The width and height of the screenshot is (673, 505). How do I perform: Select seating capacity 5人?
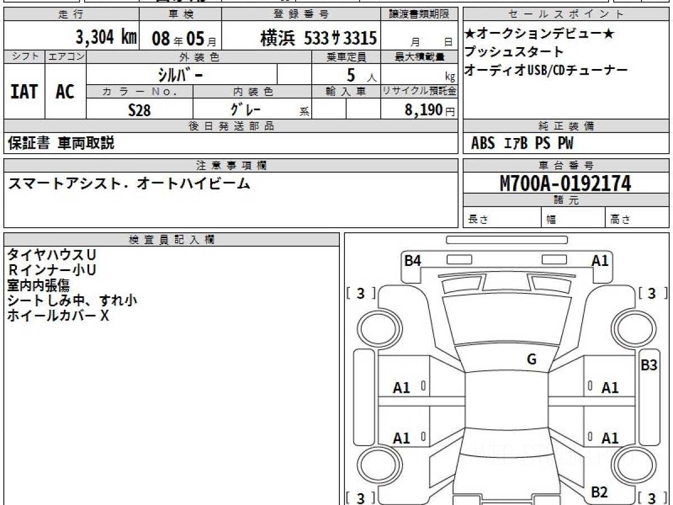(x=362, y=75)
